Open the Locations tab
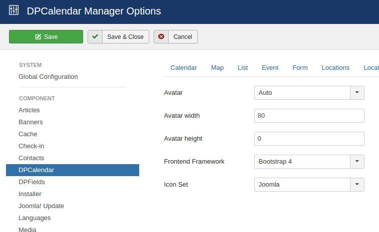 [335, 68]
